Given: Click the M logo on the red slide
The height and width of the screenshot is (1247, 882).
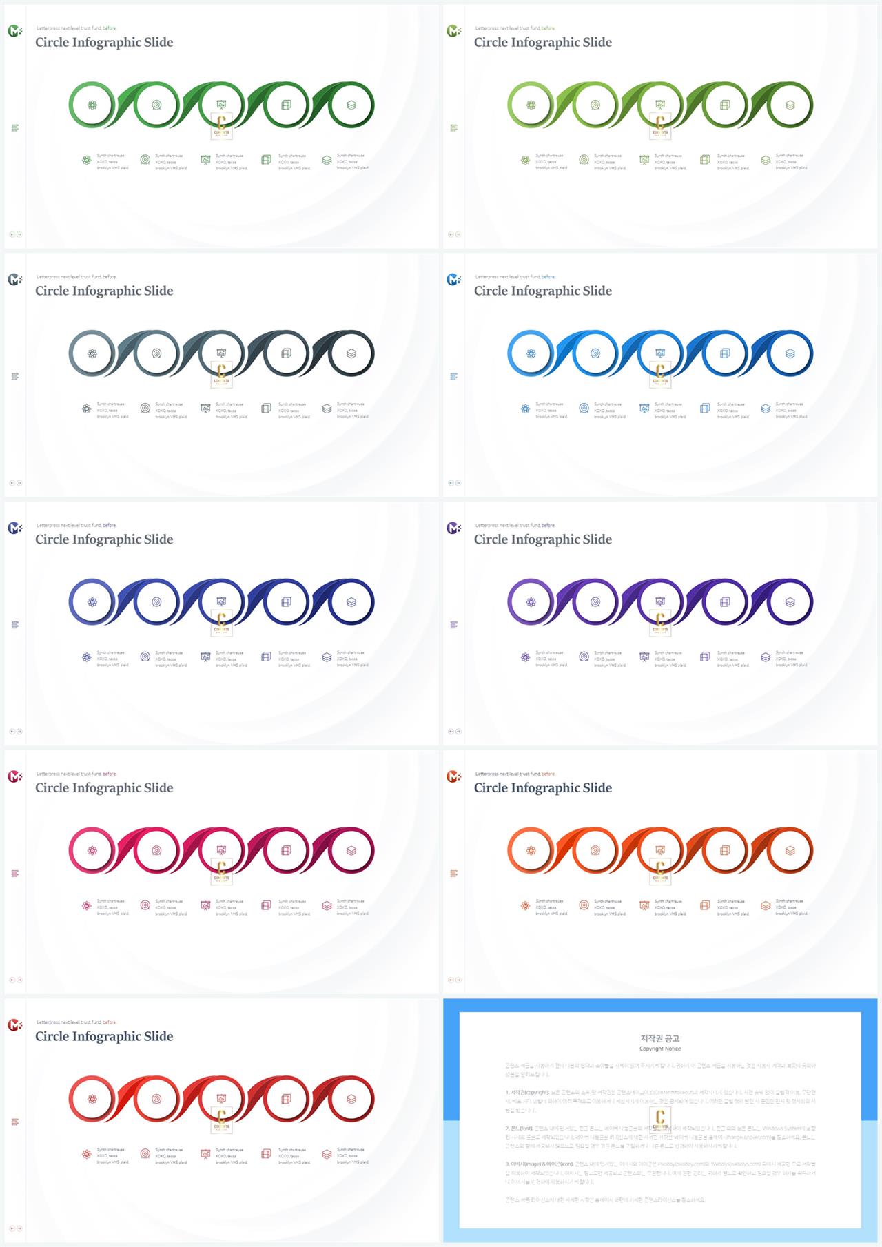Looking at the screenshot, I should click(14, 1025).
